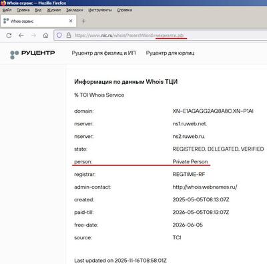Open the Файл menu

click(x=7, y=10)
